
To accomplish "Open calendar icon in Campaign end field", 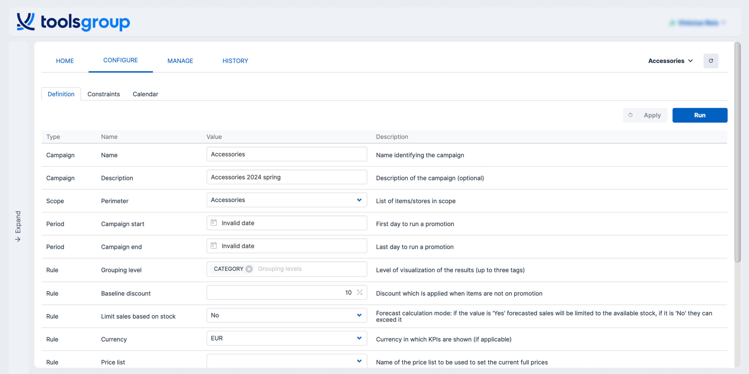I will [214, 246].
